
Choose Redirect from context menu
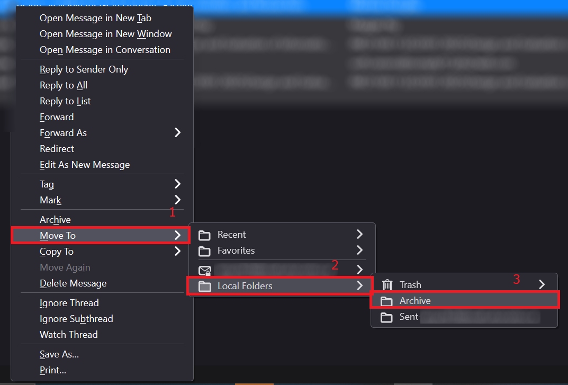click(102, 149)
